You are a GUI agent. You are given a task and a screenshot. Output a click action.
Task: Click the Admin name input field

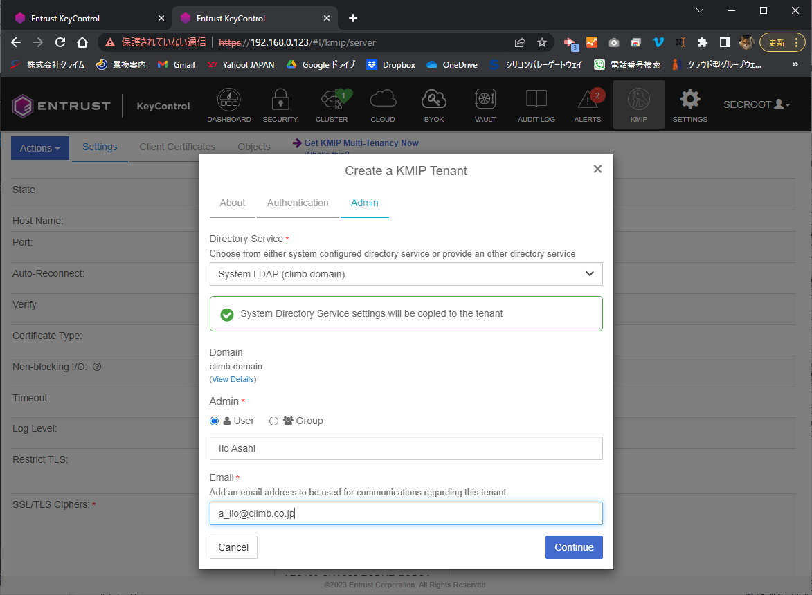click(x=406, y=448)
